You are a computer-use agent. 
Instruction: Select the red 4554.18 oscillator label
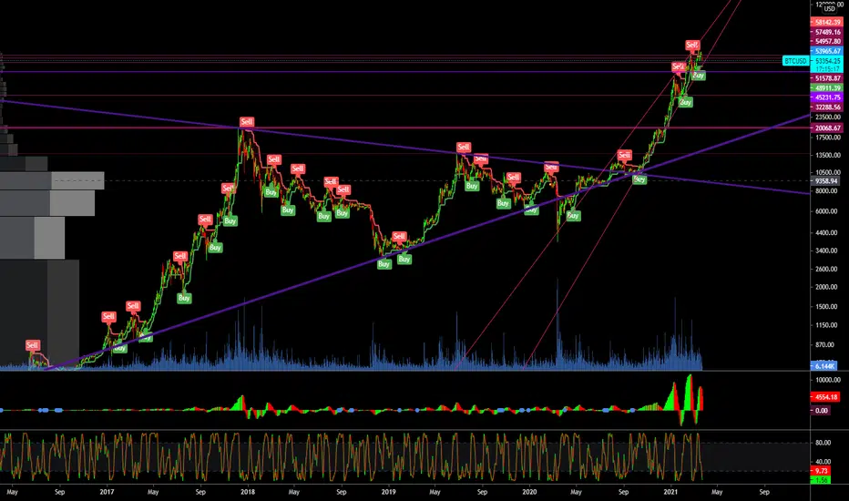pyautogui.click(x=825, y=397)
